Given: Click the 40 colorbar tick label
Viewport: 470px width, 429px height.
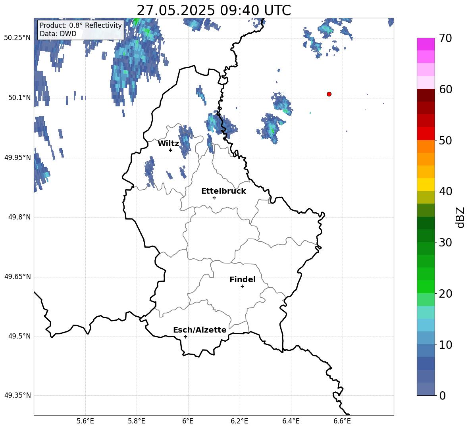Looking at the screenshot, I should pyautogui.click(x=445, y=191).
